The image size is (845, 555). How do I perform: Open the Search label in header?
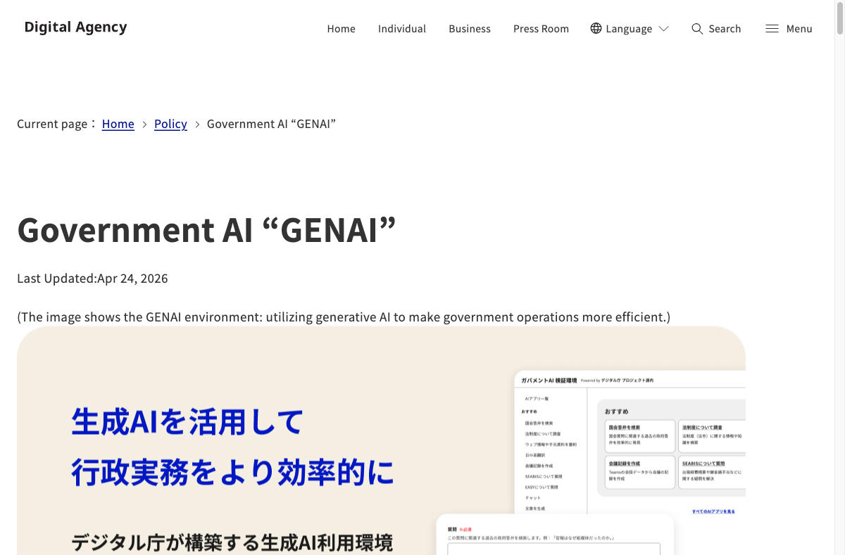coord(725,29)
